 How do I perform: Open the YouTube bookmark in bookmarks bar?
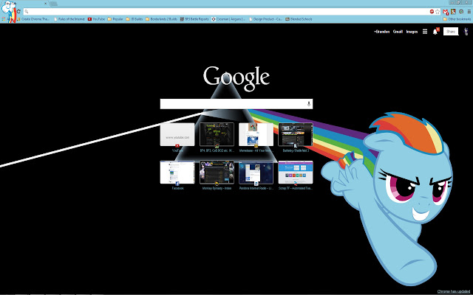click(96, 19)
